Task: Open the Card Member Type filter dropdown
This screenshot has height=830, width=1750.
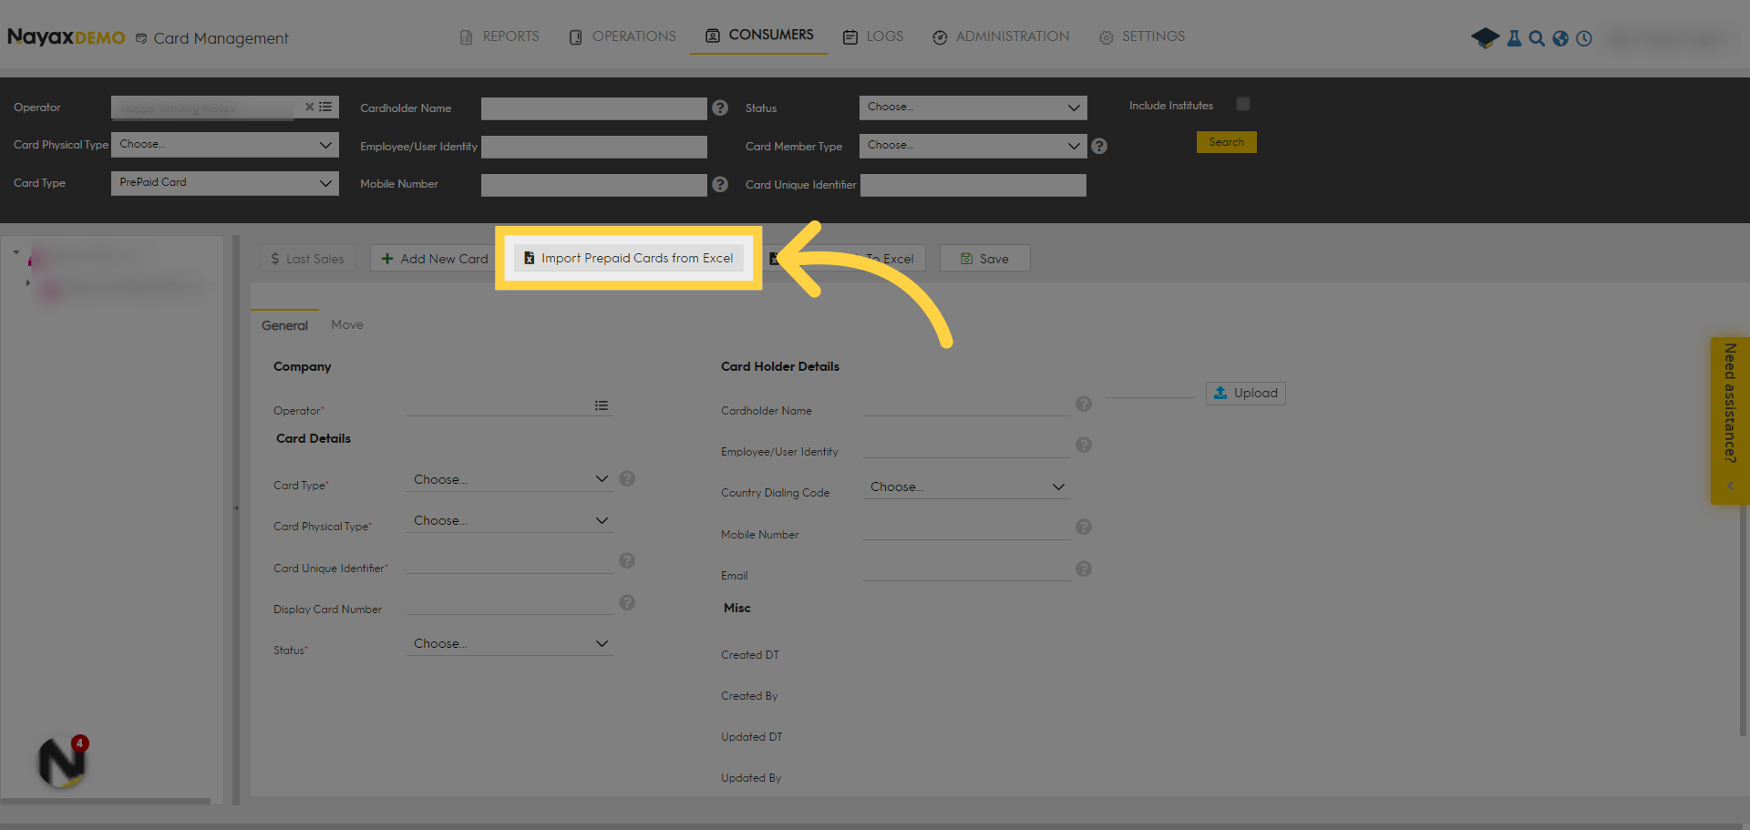Action: [973, 146]
